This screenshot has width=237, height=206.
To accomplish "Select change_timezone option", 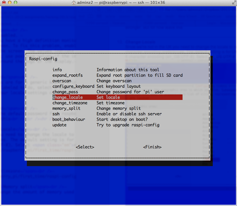I will [x=70, y=103].
